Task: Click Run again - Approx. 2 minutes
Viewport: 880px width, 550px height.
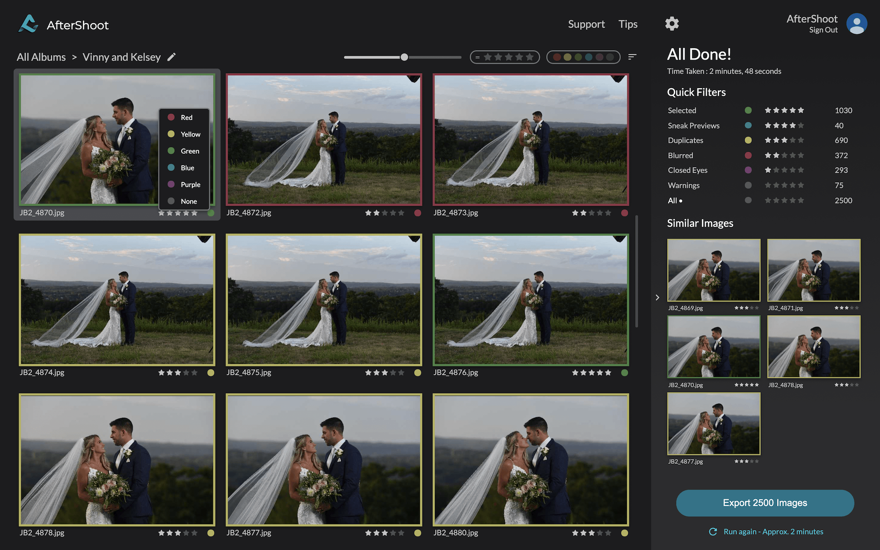Action: click(x=773, y=531)
